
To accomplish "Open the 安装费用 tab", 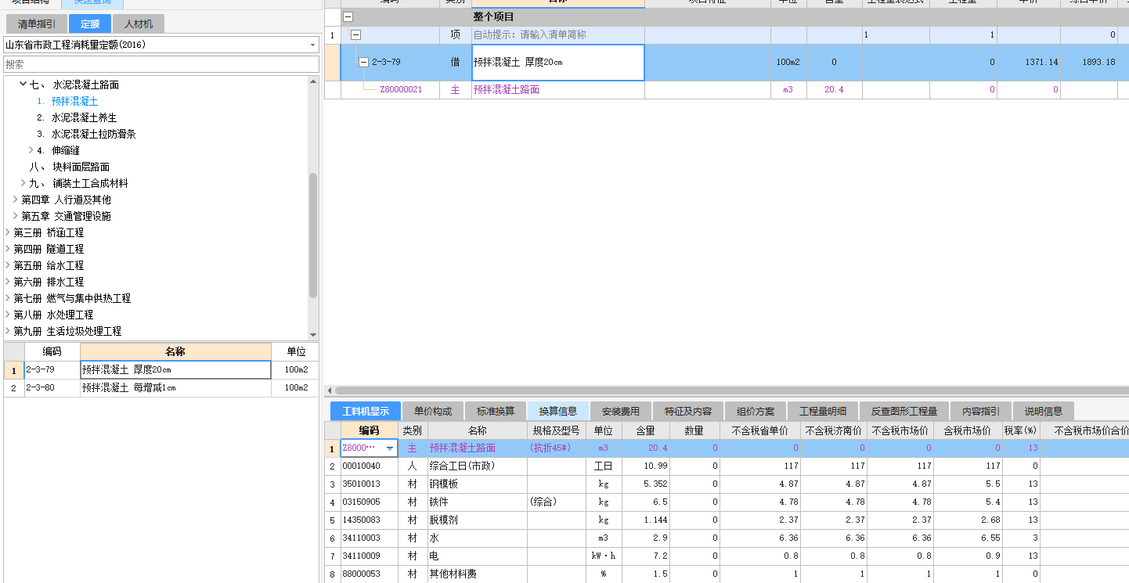I will point(621,411).
